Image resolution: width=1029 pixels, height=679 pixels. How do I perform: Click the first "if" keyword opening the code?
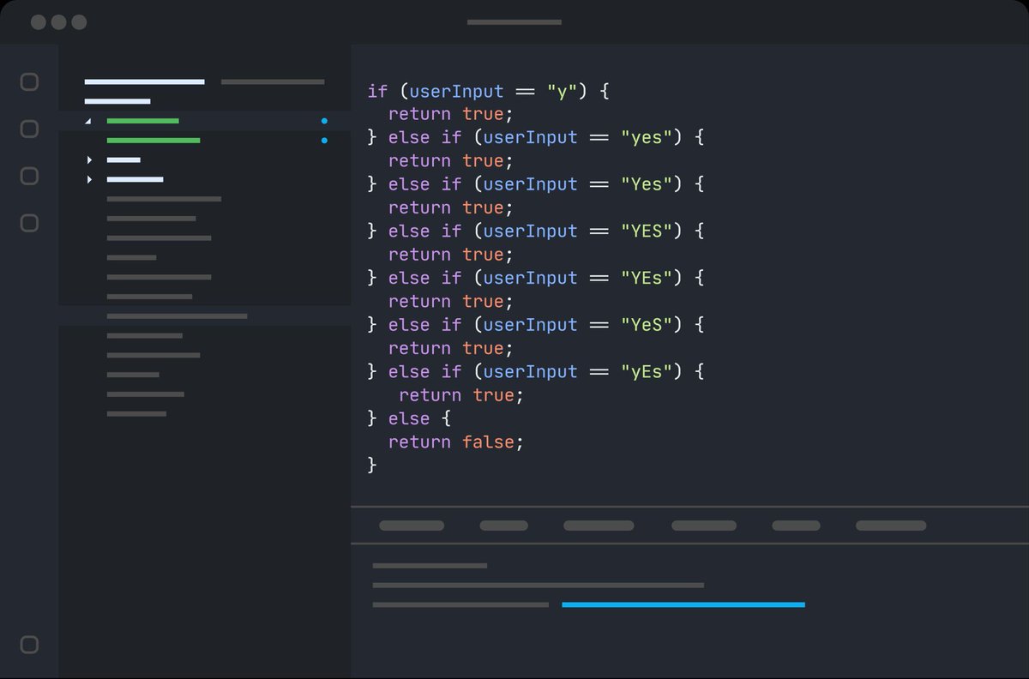point(377,91)
